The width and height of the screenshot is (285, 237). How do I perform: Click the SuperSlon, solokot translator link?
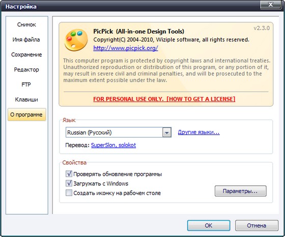pos(113,145)
